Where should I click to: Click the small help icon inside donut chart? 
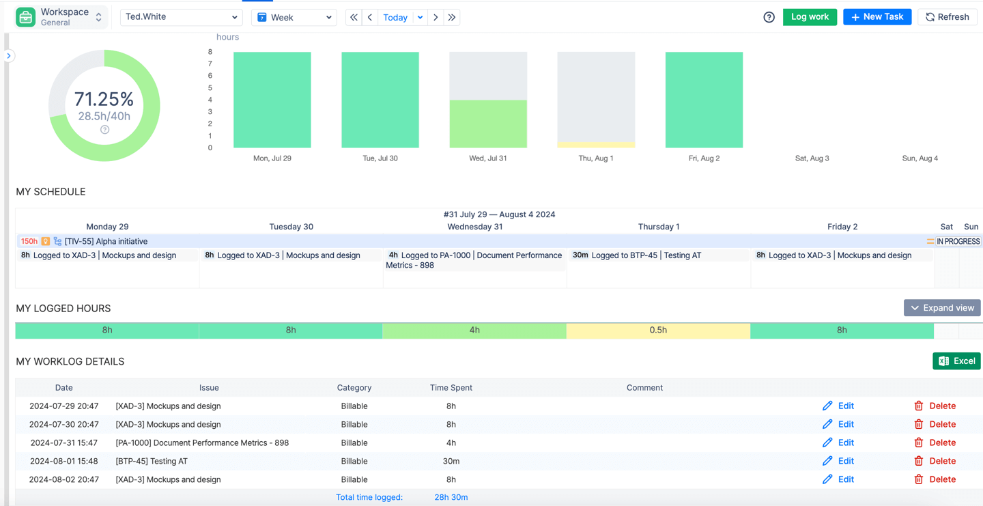pos(104,130)
